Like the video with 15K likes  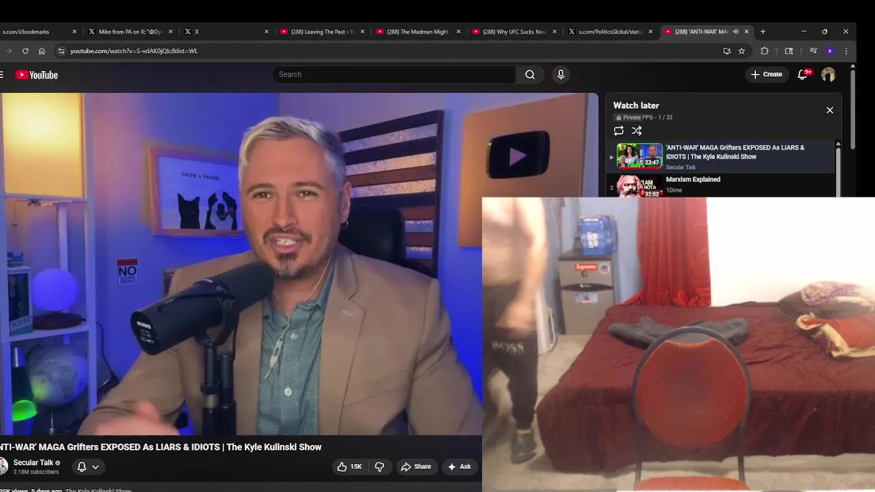pos(349,467)
